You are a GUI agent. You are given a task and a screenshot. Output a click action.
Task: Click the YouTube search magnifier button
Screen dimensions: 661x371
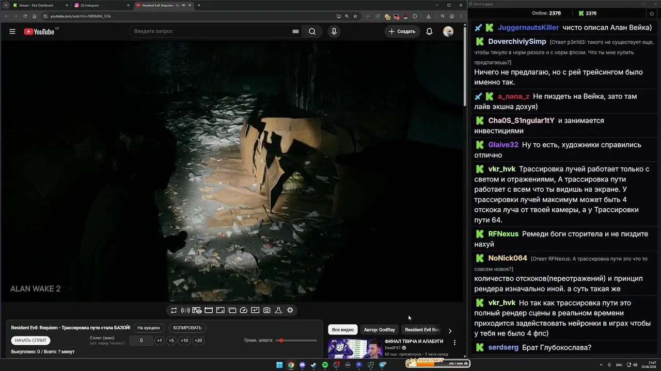[x=312, y=31]
